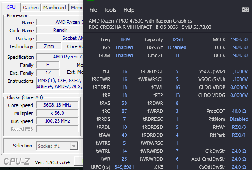Click the Freq value 3809
Viewport: 252px width, 170px height.
[x=124, y=39]
